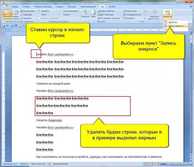The width and height of the screenshot is (194, 167).
Task: Open the Масштаб zoom dialog
Action: click(x=85, y=14)
